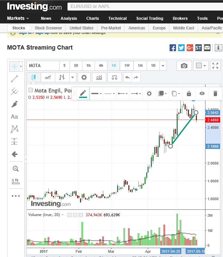The height and width of the screenshot is (257, 223).
Task: Click the back arrow icon tool
Action: click(x=15, y=154)
